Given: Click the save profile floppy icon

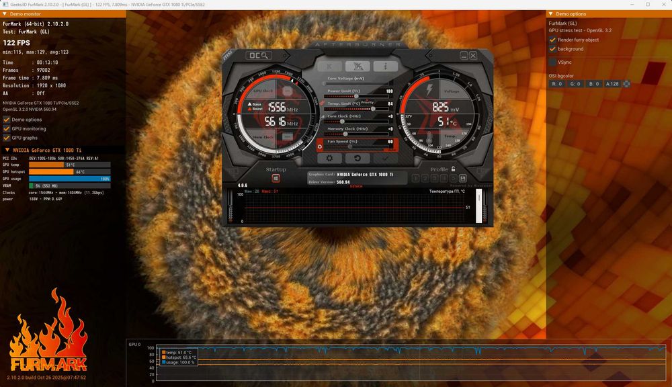Looking at the screenshot, I should pyautogui.click(x=463, y=178).
